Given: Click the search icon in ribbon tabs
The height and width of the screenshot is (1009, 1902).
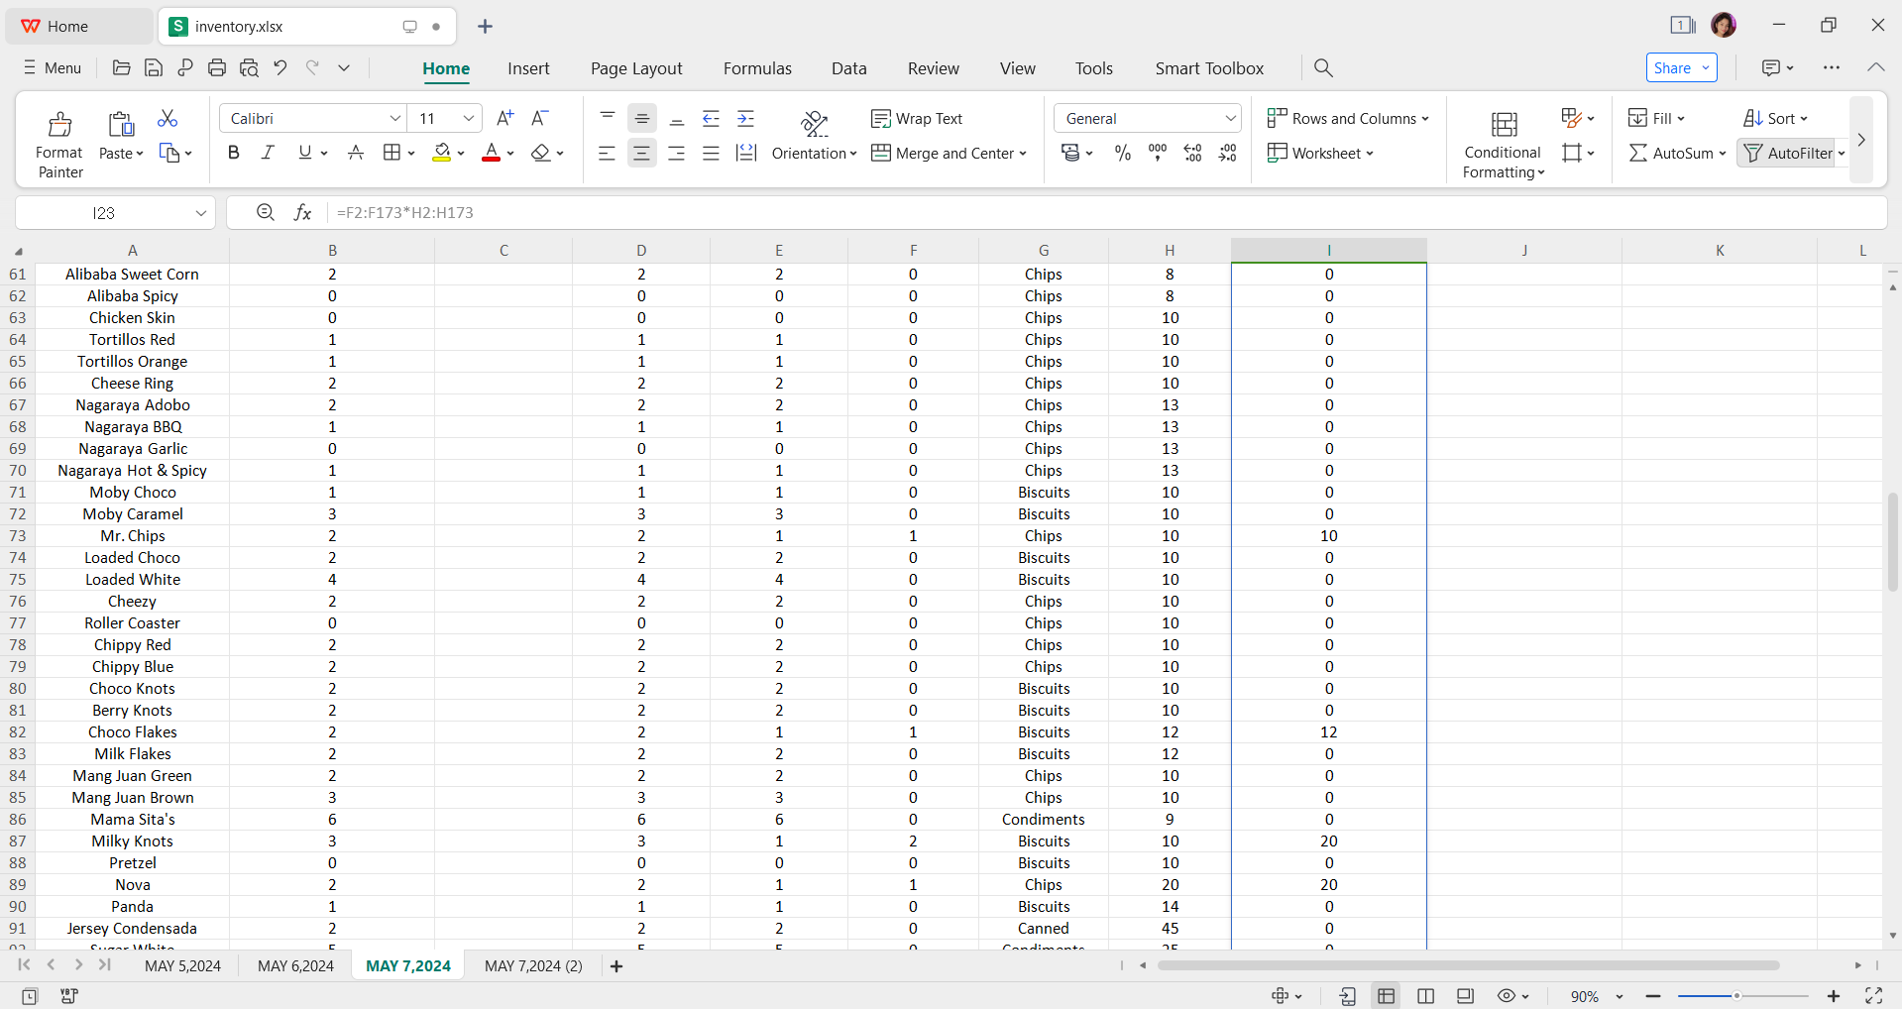Looking at the screenshot, I should [x=1323, y=67].
